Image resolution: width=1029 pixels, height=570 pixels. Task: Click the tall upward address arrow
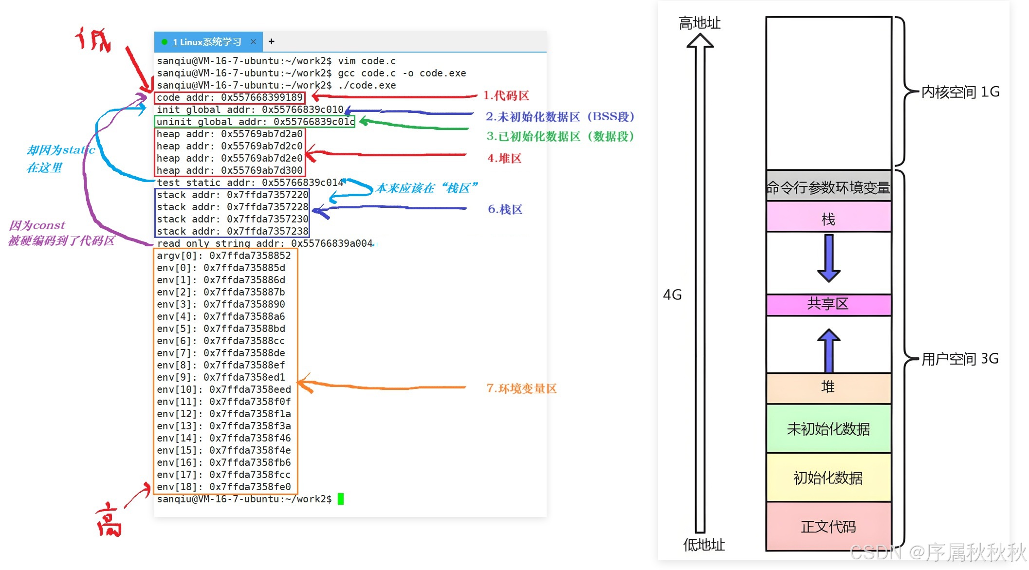point(700,282)
